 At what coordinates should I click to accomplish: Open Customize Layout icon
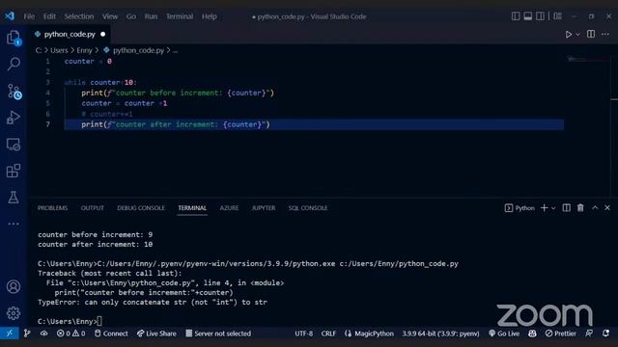point(558,16)
